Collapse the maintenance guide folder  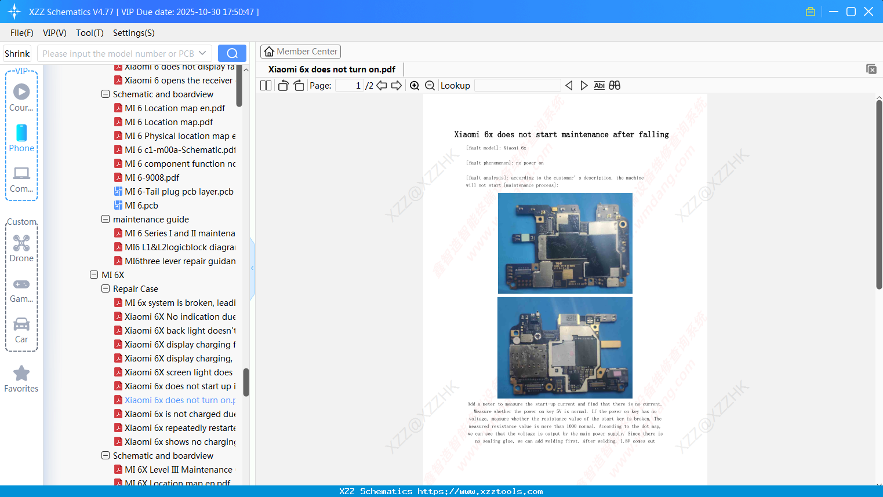[x=106, y=219]
